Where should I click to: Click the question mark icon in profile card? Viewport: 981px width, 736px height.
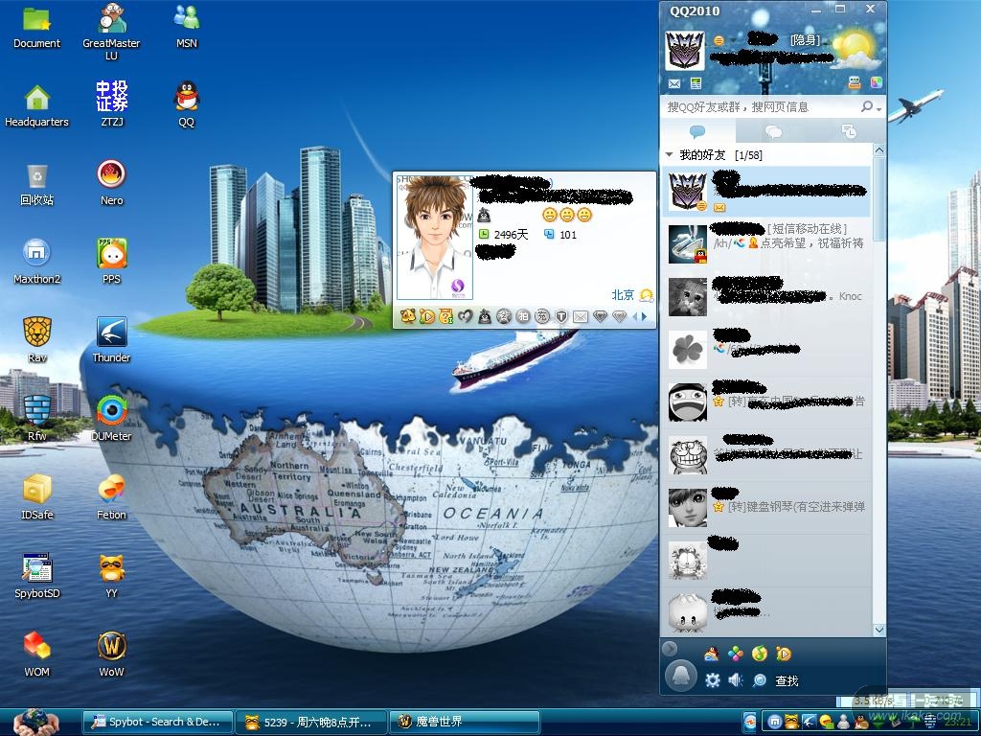tap(445, 316)
